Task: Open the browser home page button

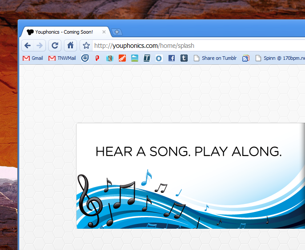Action: [x=70, y=46]
